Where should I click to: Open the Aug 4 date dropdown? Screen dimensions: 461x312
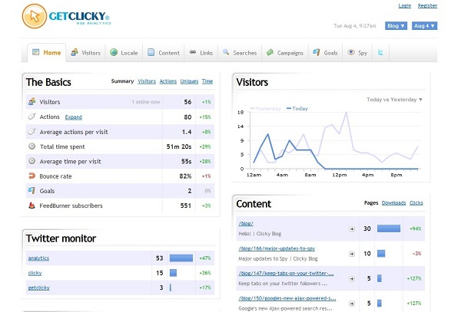point(424,26)
